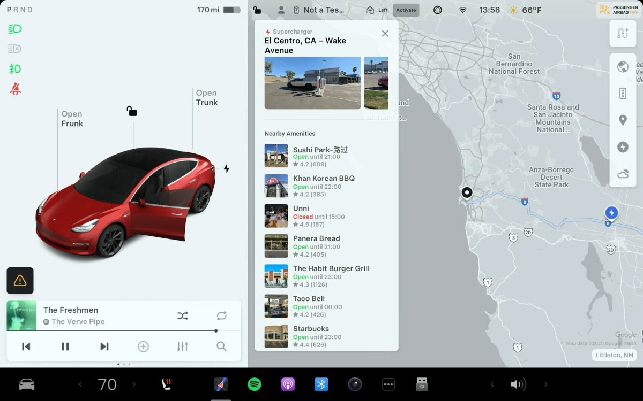Open the driver profile icon
The height and width of the screenshot is (401, 643).
281,10
